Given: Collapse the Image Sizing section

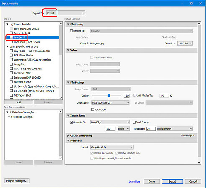Looking at the screenshot, I should [68, 116].
